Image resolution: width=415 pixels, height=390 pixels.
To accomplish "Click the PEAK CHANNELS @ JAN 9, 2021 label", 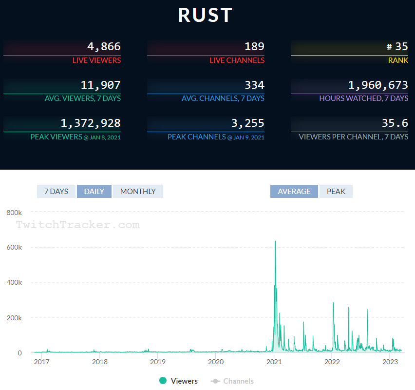I will [216, 137].
